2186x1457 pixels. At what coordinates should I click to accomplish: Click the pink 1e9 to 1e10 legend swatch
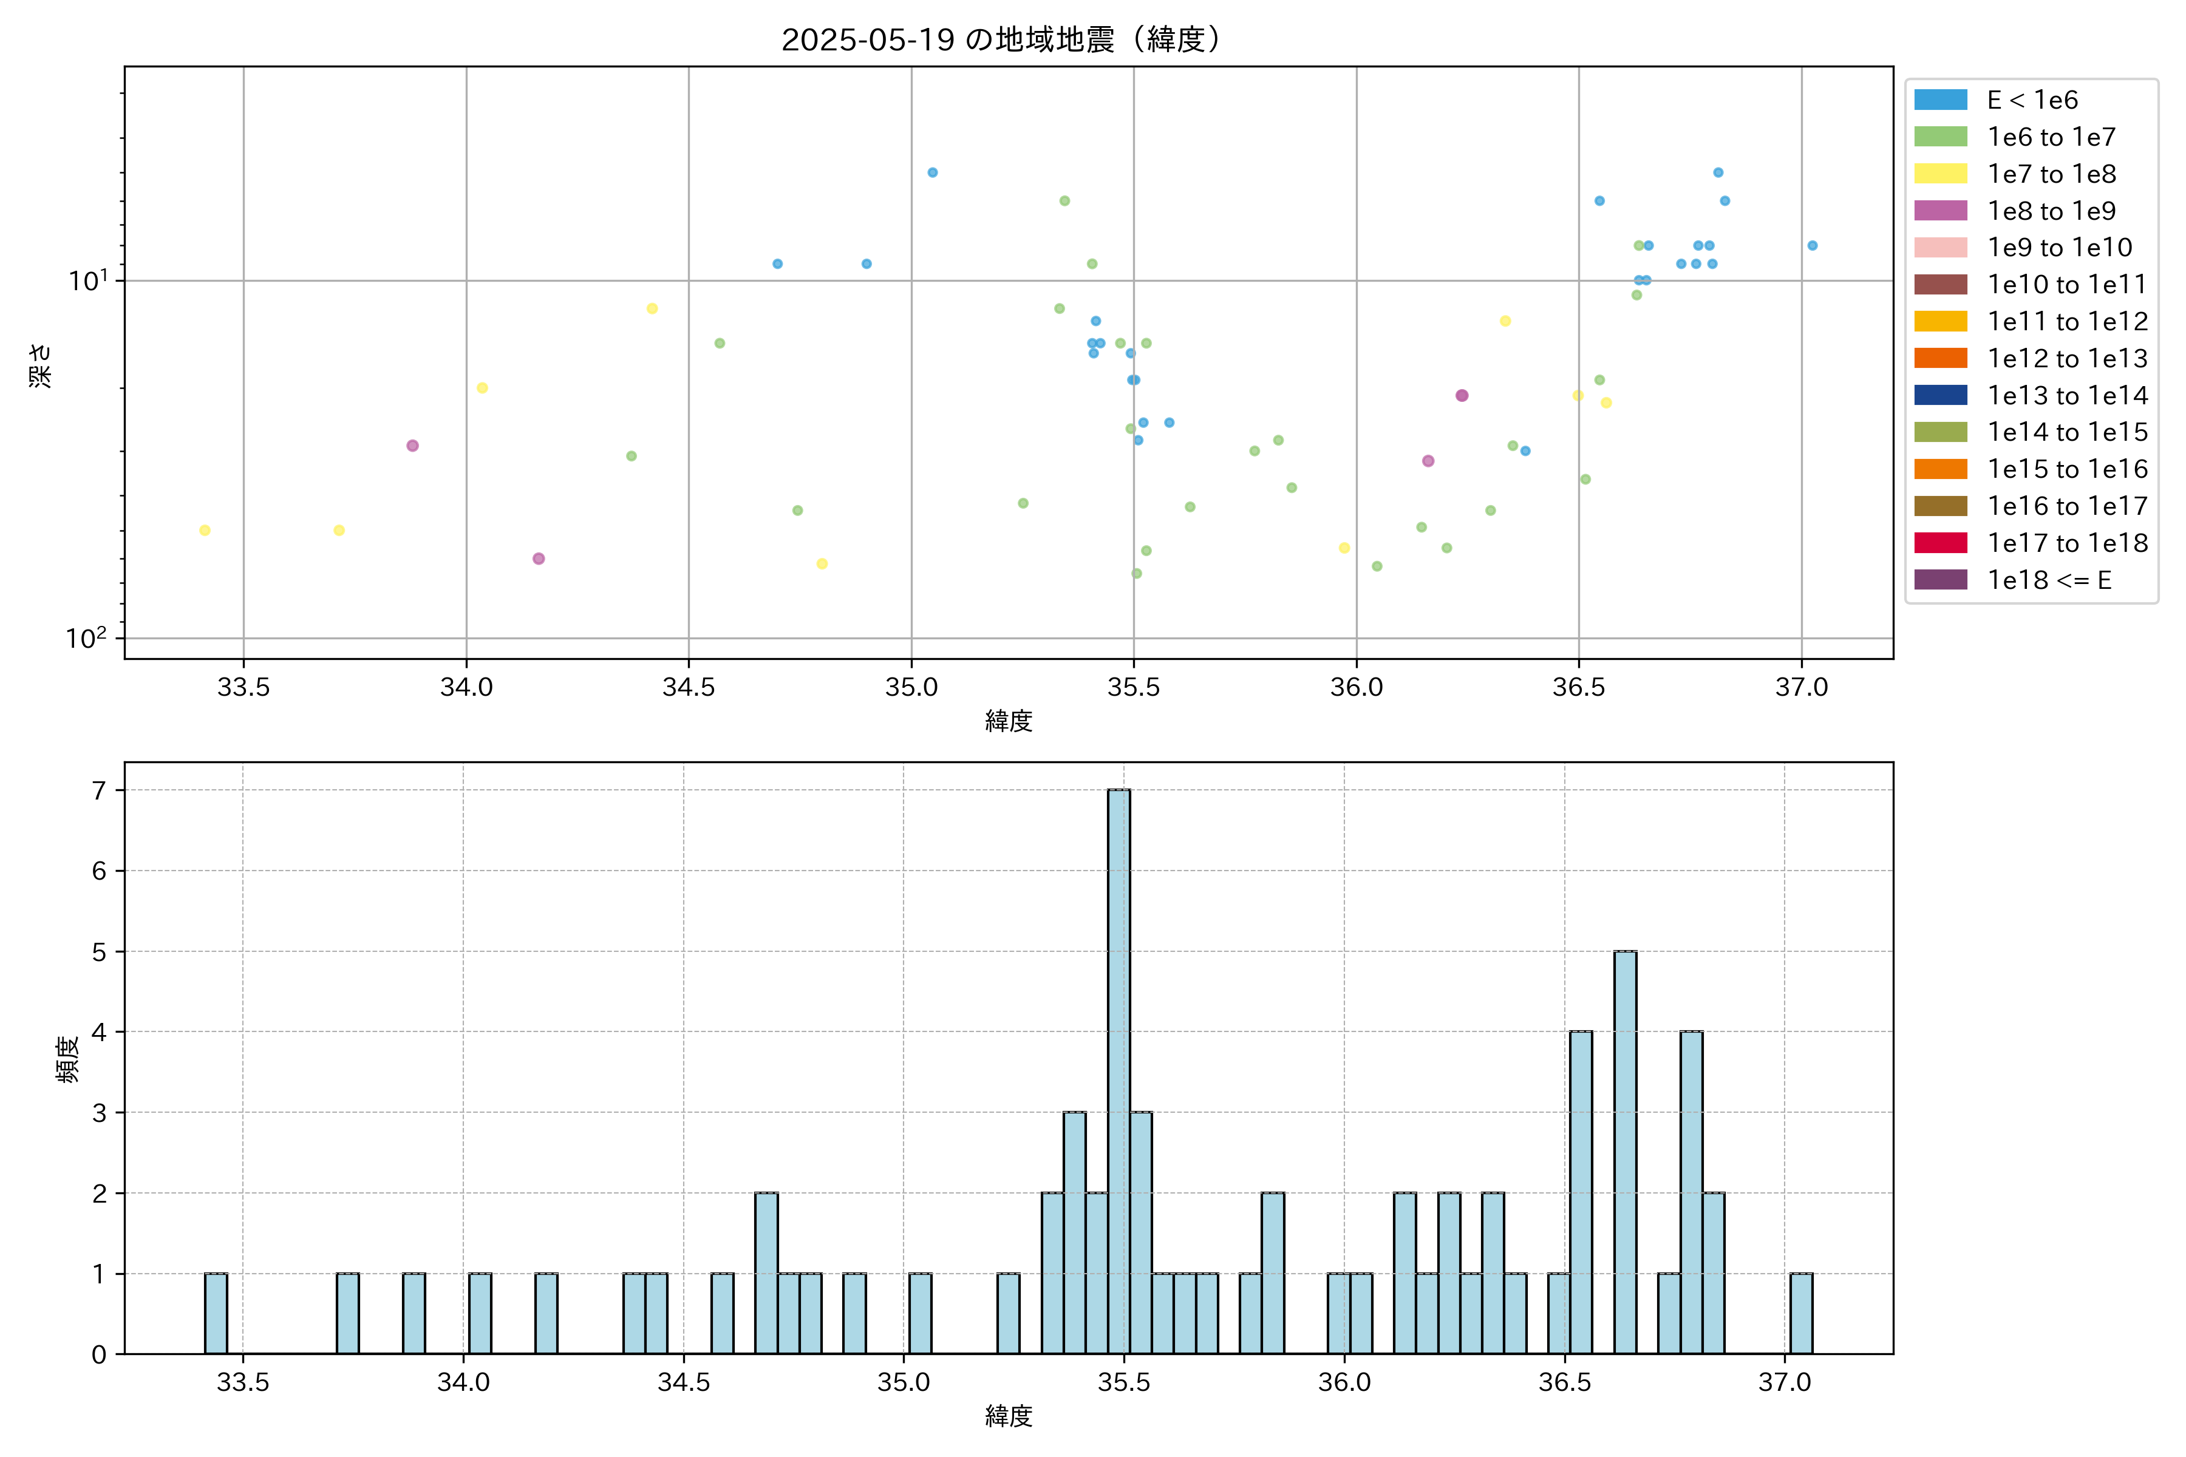click(x=1939, y=248)
